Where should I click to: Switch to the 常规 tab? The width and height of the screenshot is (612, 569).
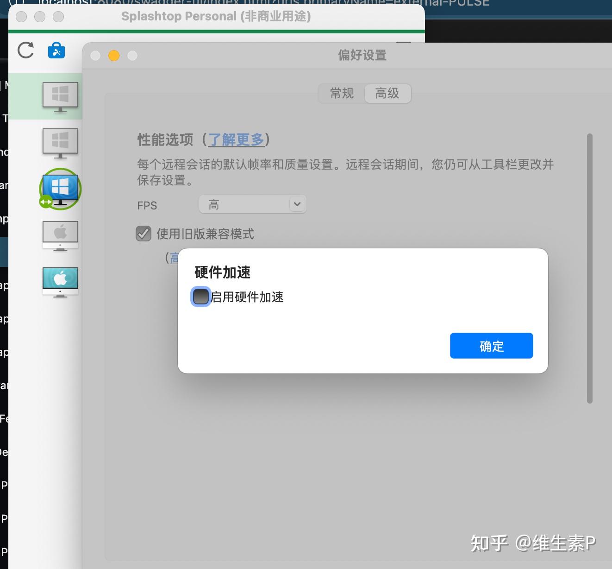click(340, 93)
